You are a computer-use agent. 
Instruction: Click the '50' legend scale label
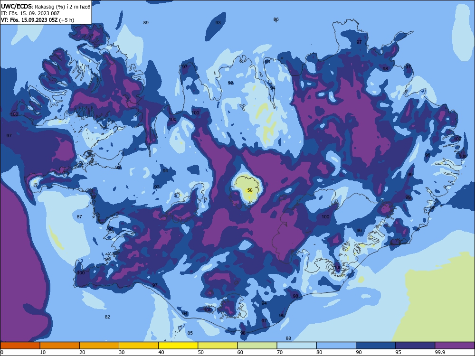[200, 352]
